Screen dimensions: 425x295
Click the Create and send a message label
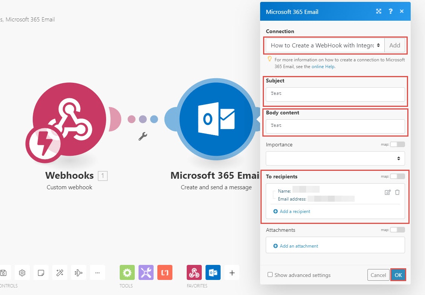[216, 187]
